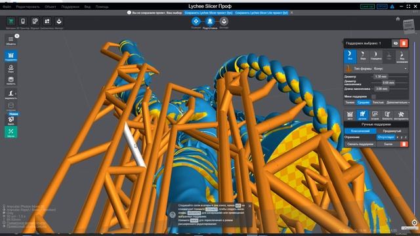Choose the thin (Тонкие) support preset
This screenshot has width=420, height=236.
[x=350, y=102]
